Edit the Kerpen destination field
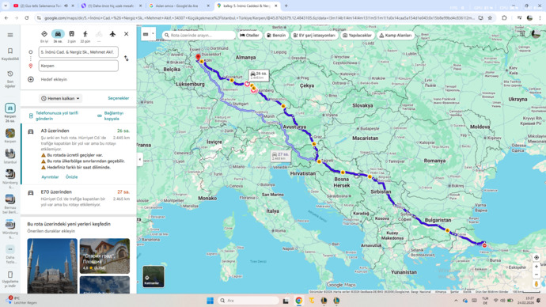The width and height of the screenshot is (546, 307). (x=78, y=66)
